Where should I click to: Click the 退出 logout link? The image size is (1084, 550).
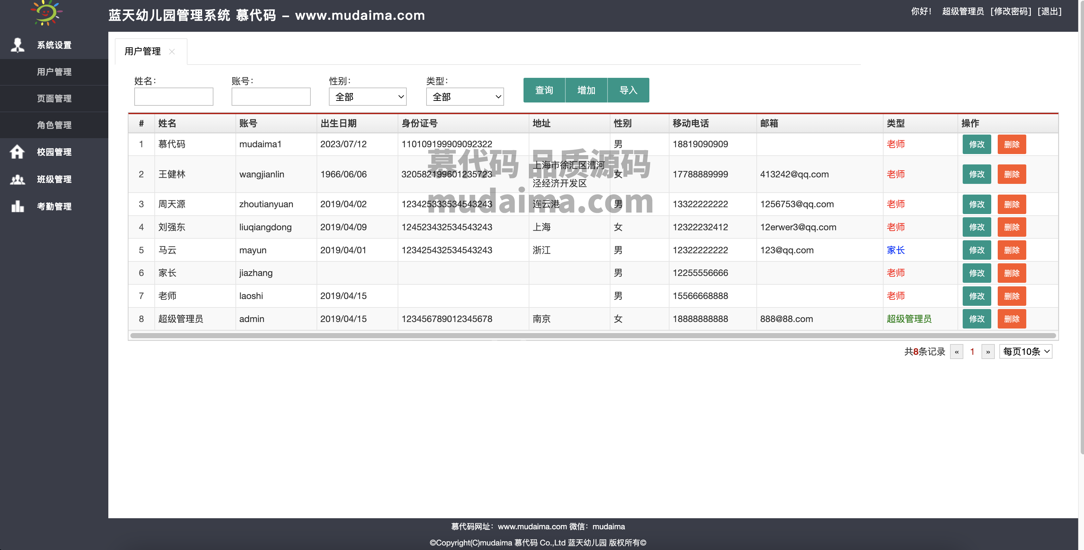[1050, 11]
